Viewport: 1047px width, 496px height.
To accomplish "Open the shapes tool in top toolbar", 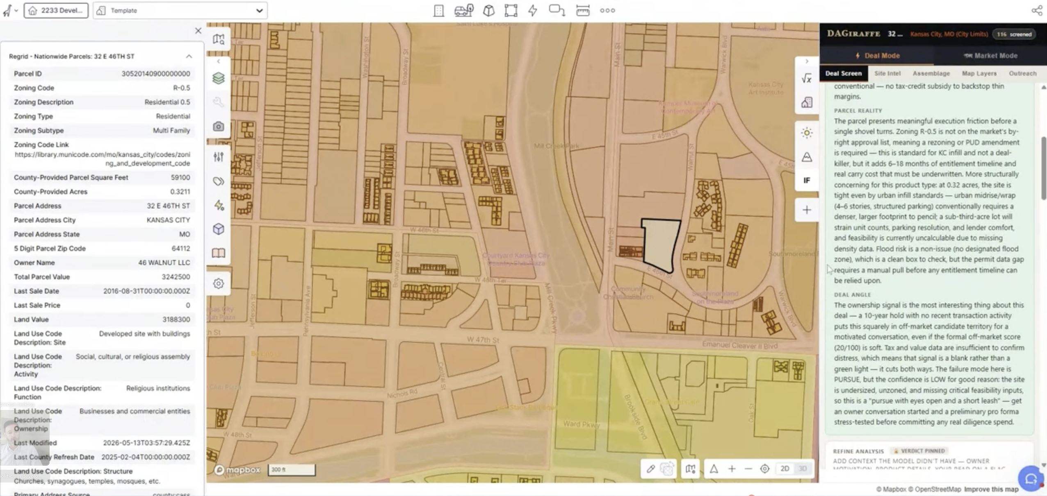I will (557, 11).
